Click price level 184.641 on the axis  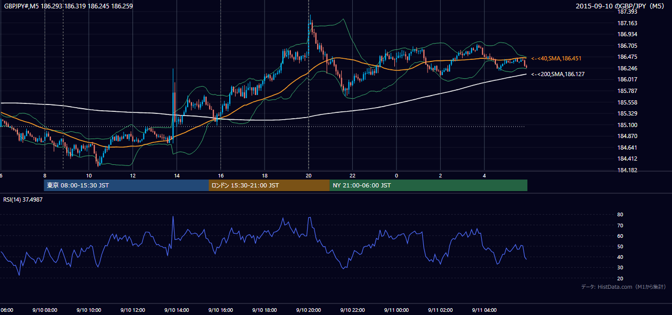point(627,148)
